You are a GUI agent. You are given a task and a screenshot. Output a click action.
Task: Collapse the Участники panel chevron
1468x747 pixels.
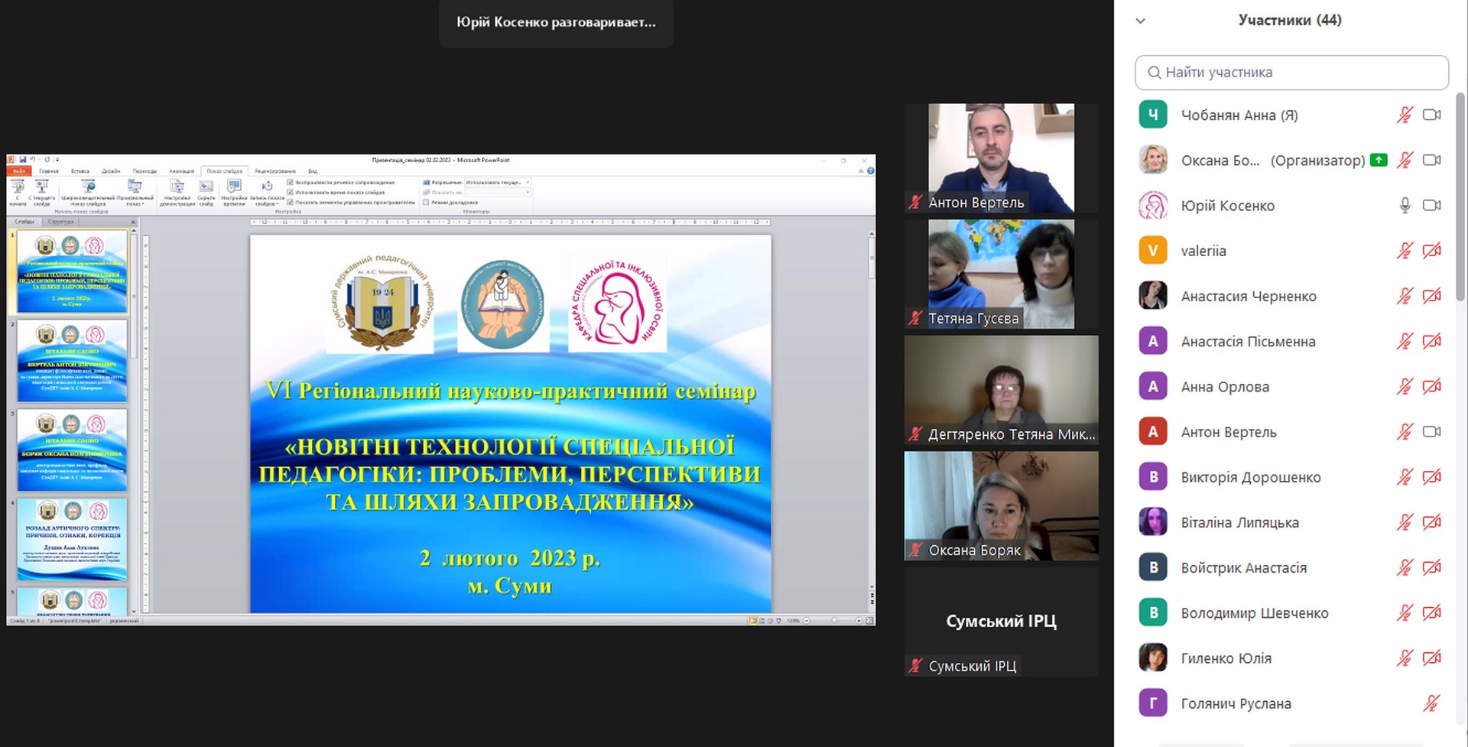(1141, 21)
